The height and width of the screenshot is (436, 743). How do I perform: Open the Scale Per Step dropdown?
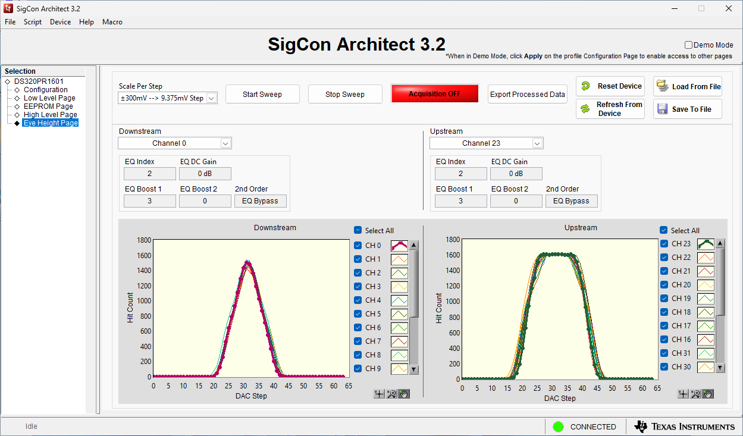click(x=212, y=98)
